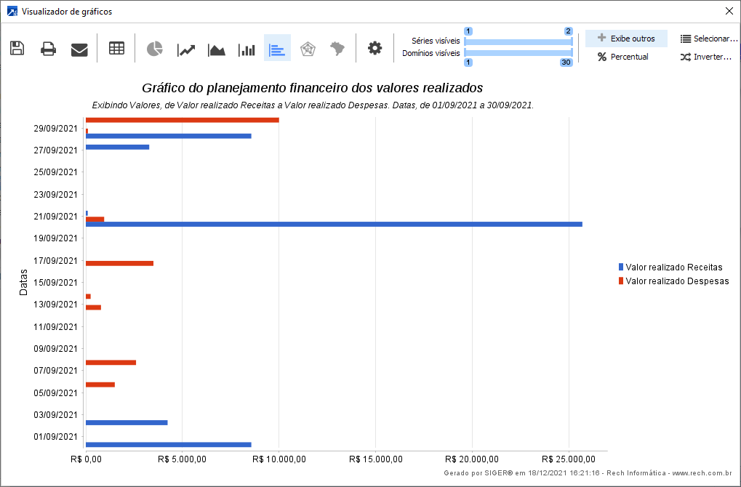The width and height of the screenshot is (741, 487).
Task: Print the chart using the printer icon
Action: pos(48,49)
